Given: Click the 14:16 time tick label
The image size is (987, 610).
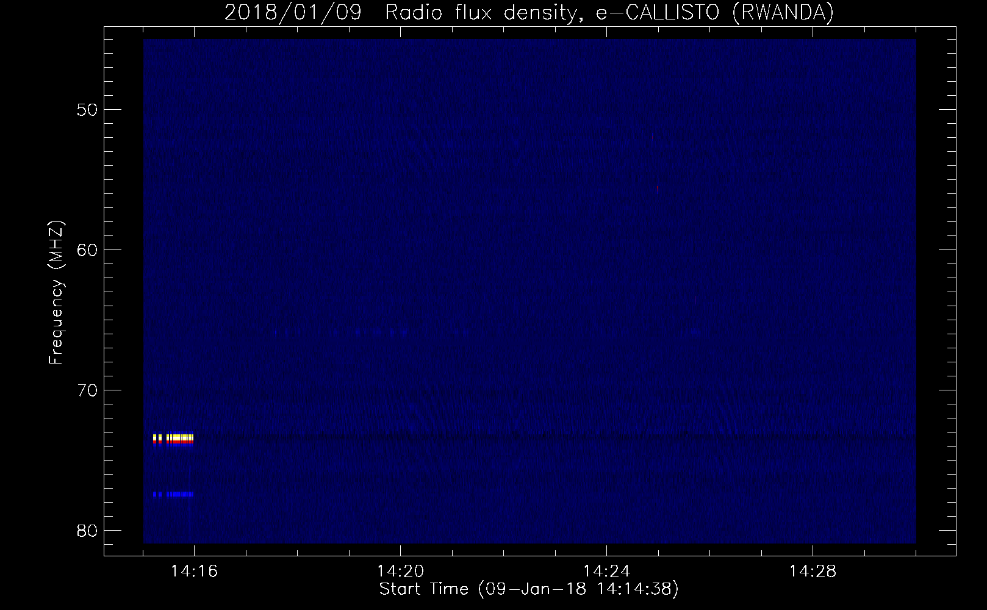Looking at the screenshot, I should (x=194, y=571).
